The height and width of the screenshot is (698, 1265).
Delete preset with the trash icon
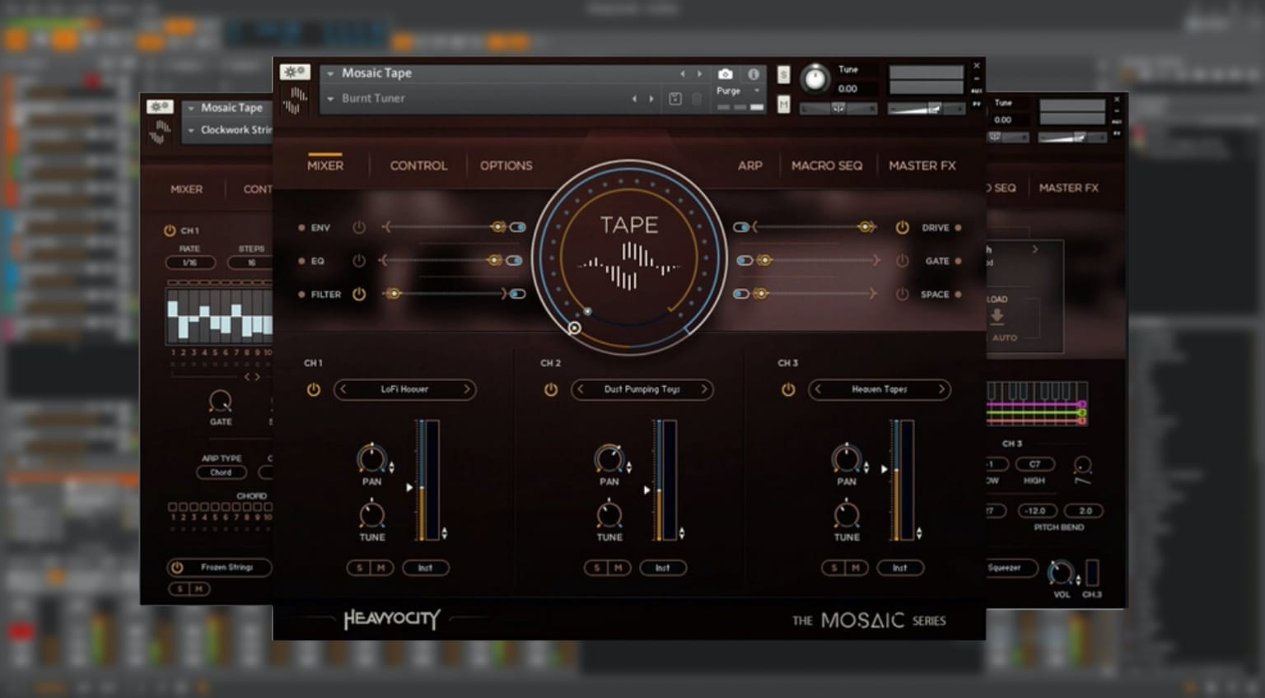click(697, 99)
